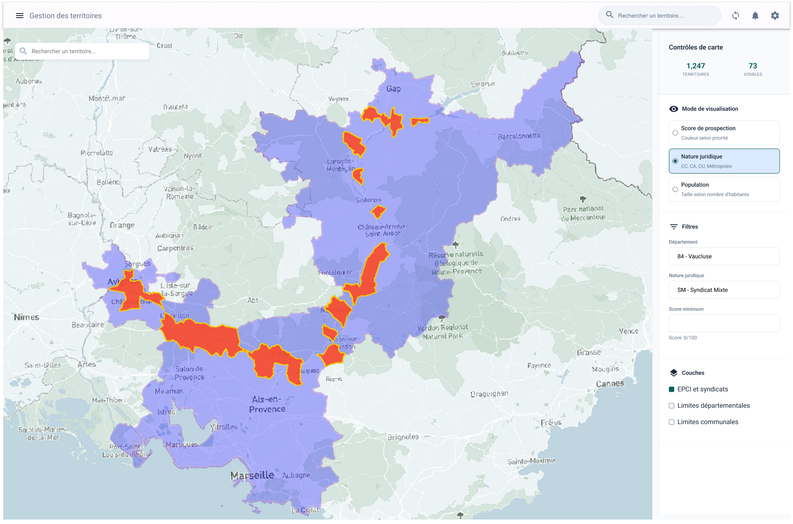Open the hamburger navigation menu

[19, 16]
